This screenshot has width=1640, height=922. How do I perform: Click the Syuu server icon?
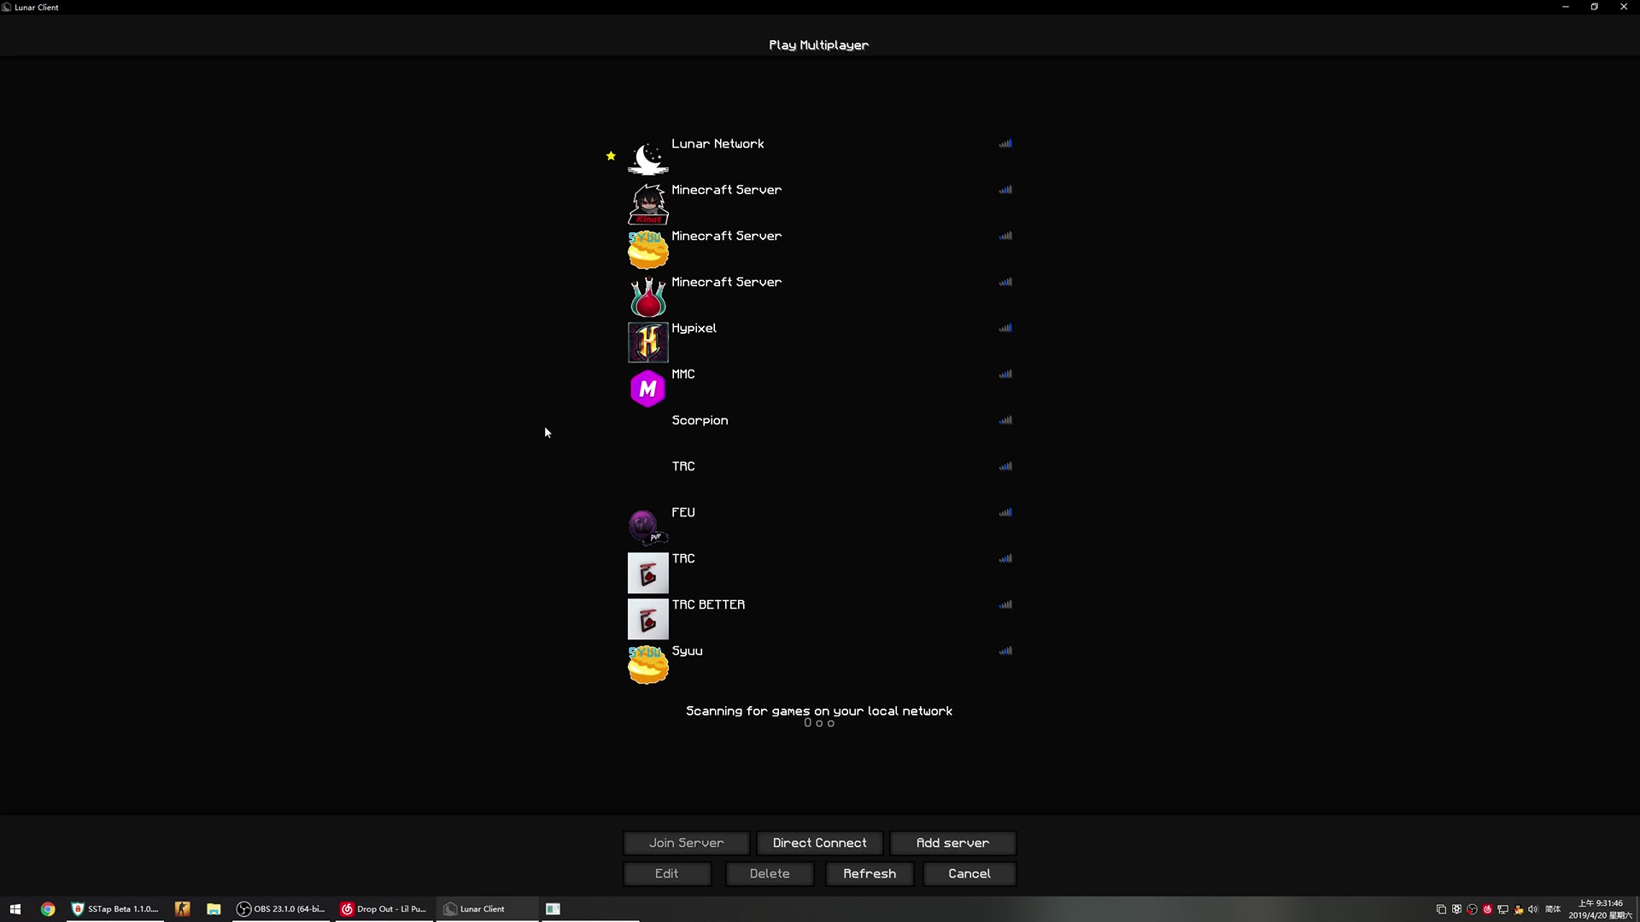[x=647, y=665]
